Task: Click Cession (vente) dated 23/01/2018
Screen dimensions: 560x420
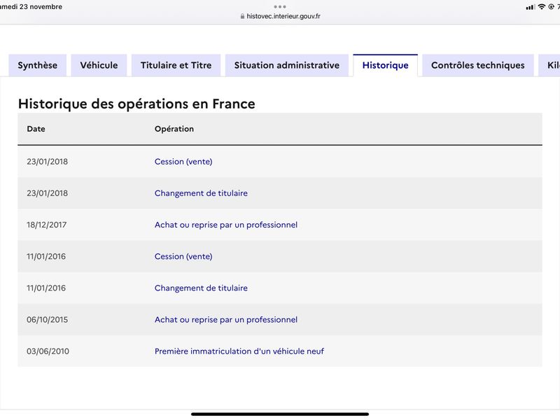Action: point(183,162)
